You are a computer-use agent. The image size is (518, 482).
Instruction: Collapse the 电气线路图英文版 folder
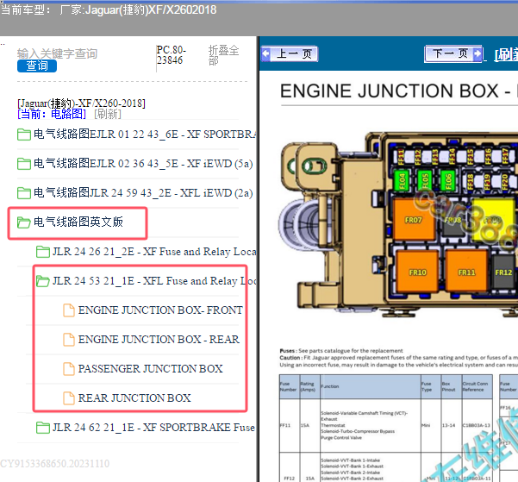(x=70, y=222)
